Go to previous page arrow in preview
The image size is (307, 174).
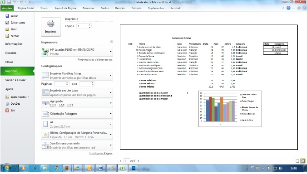121,161
